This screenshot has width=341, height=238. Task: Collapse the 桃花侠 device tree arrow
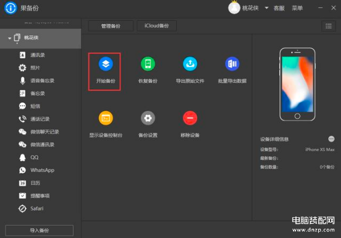9,38
